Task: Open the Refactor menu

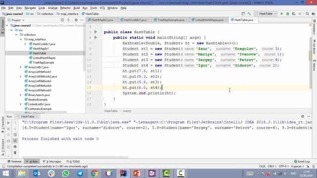Action: tap(65, 8)
